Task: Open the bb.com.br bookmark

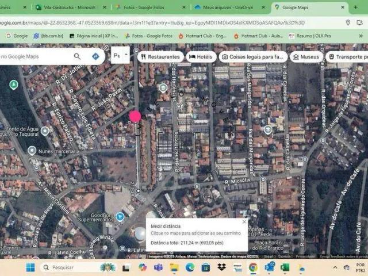Action: tap(48, 36)
